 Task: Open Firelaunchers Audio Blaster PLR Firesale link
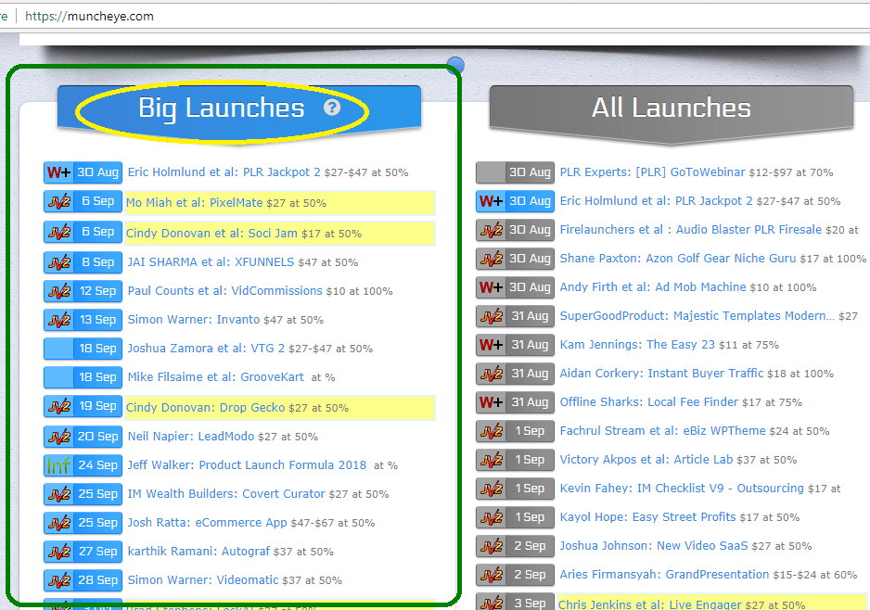click(x=691, y=230)
